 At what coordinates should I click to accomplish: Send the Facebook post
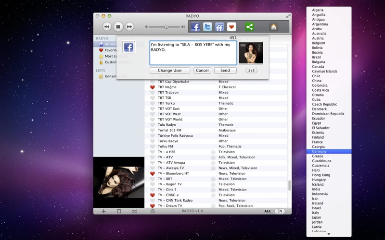click(x=225, y=71)
